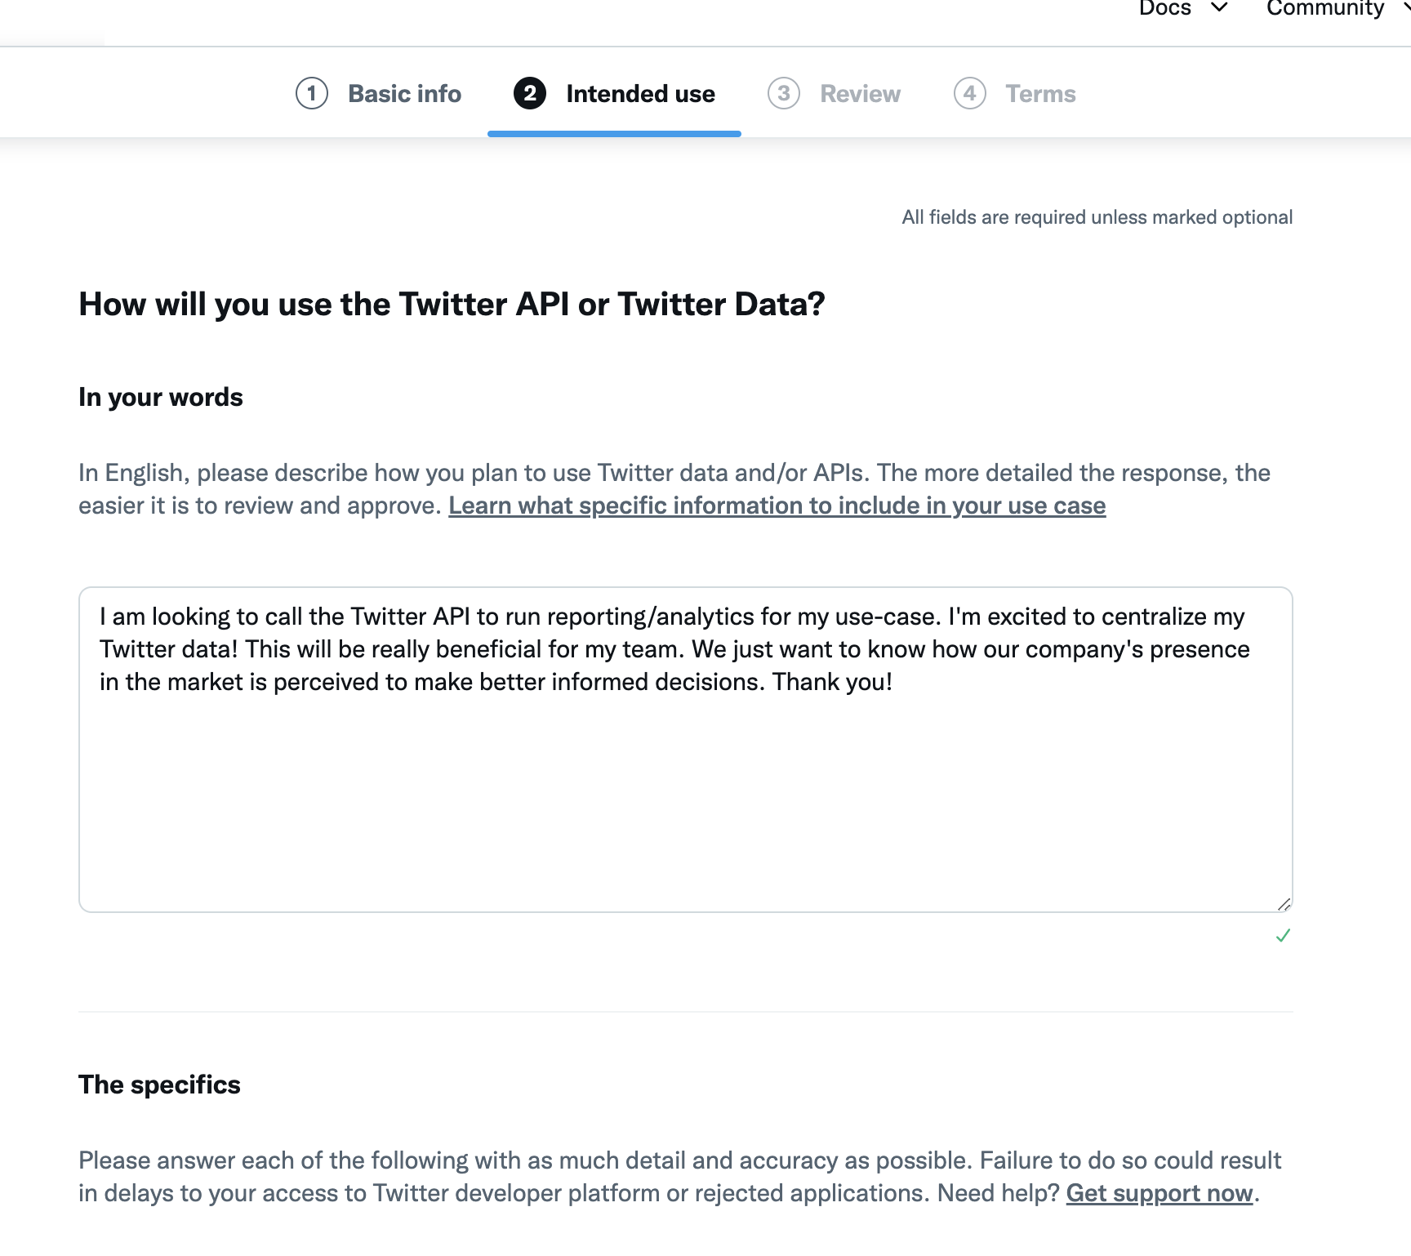
Task: Go to the Basic info step
Action: 404,94
